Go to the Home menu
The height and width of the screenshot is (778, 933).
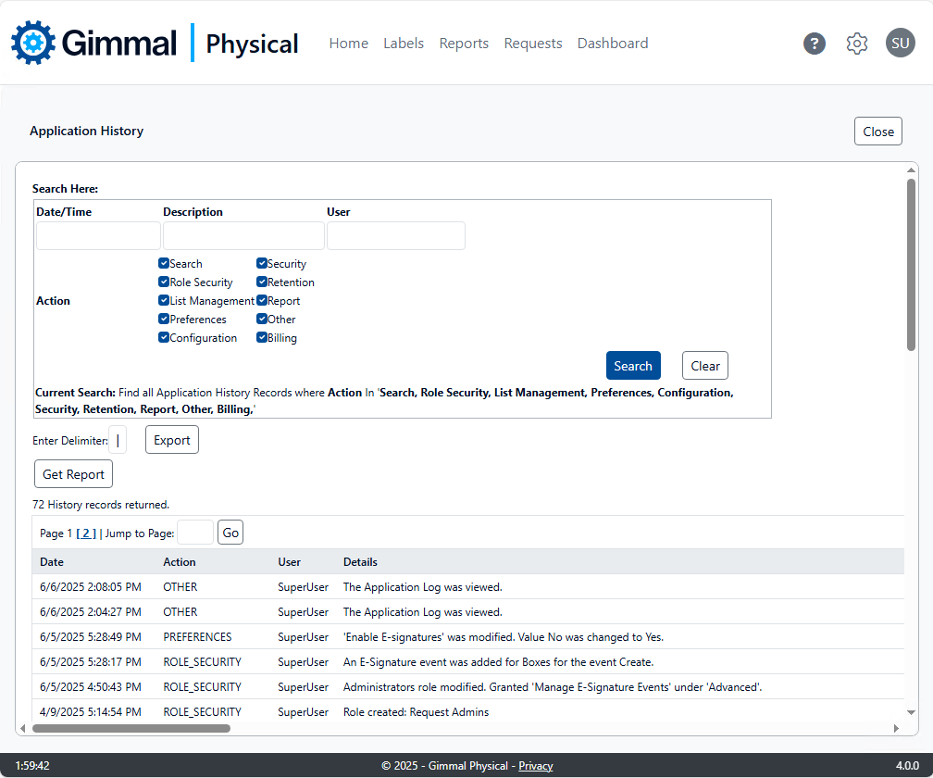click(x=349, y=44)
